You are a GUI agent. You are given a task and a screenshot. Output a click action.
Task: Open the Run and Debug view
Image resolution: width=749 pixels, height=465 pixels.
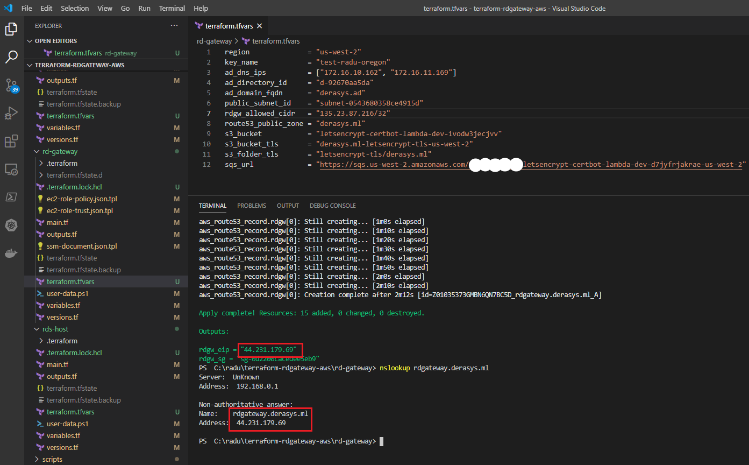click(x=11, y=113)
